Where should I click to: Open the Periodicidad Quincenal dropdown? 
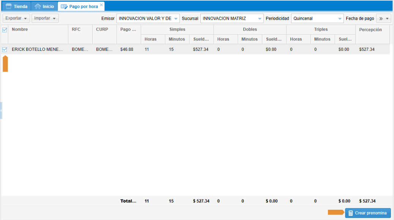tap(340, 19)
